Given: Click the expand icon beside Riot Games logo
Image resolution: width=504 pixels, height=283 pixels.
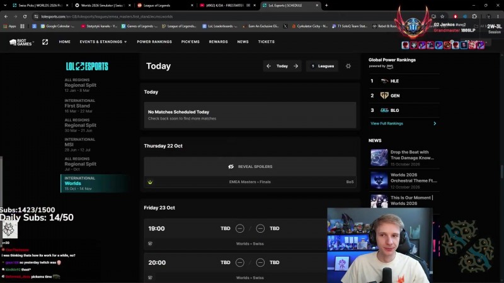Looking at the screenshot, I should [x=45, y=42].
